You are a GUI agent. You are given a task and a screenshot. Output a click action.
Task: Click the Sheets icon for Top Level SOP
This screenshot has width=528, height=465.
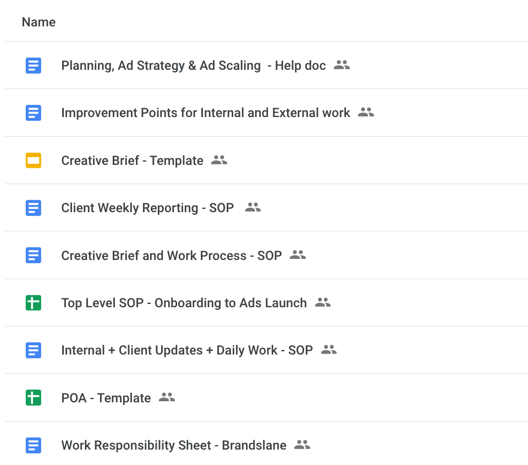pos(34,303)
